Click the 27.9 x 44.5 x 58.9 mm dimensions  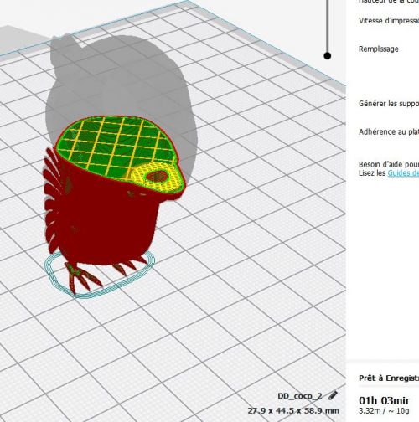(293, 411)
